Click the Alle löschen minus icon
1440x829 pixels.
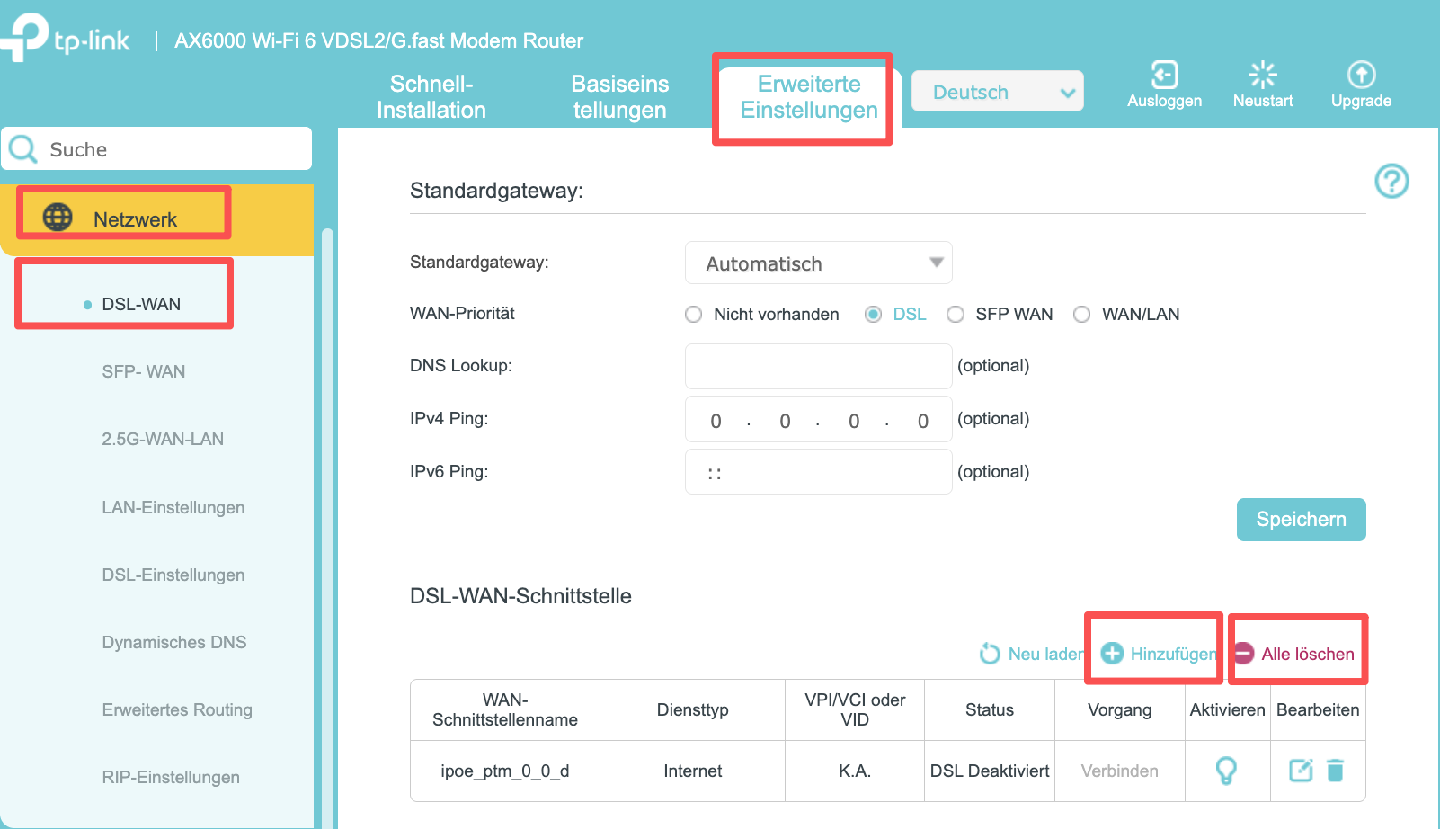click(1244, 654)
